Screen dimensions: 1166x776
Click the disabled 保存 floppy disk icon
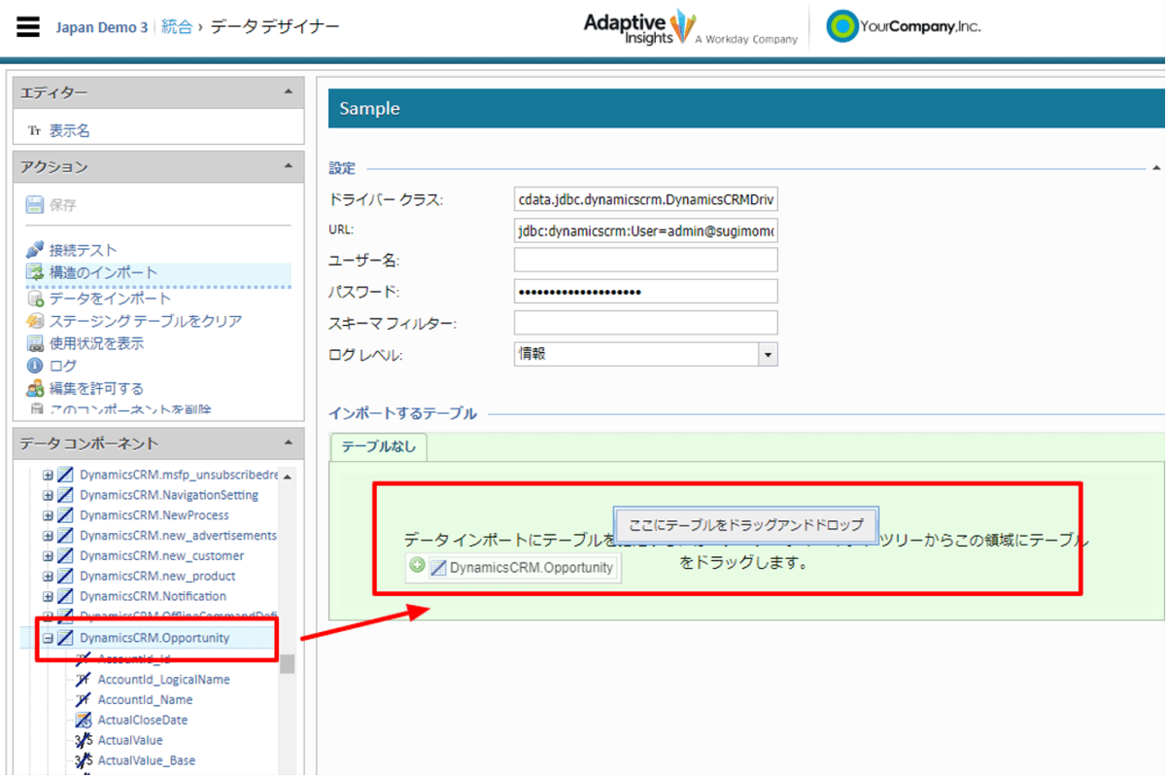click(35, 205)
